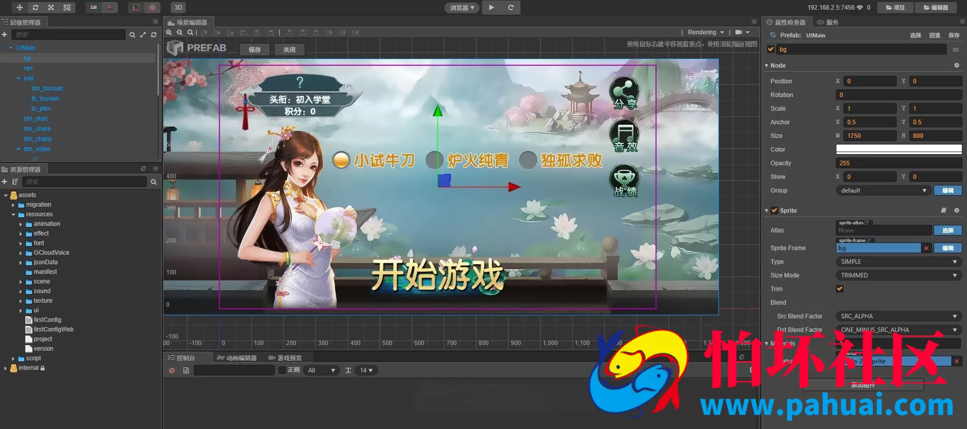Clear the console with the red circle icon
The width and height of the screenshot is (967, 429).
[x=172, y=370]
